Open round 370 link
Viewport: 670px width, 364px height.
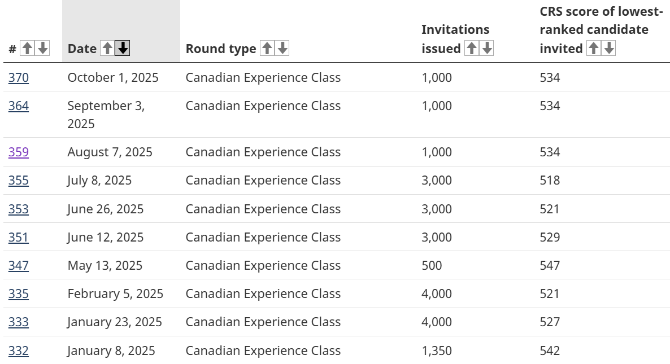tap(19, 78)
